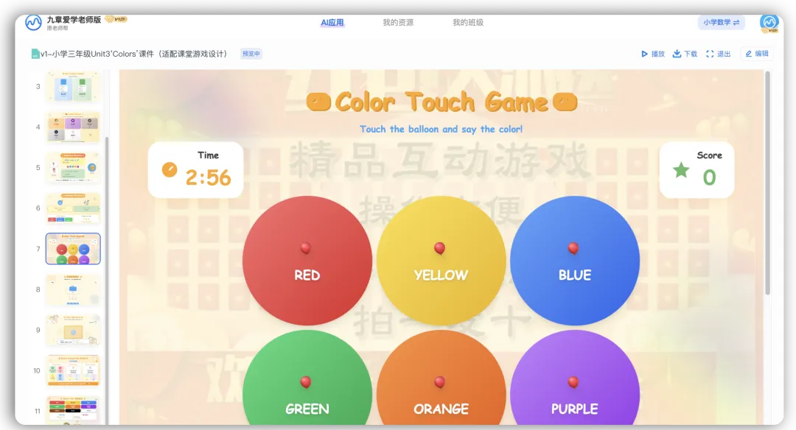Click the green star in the Score card
This screenshot has height=430, width=796.
click(x=681, y=170)
